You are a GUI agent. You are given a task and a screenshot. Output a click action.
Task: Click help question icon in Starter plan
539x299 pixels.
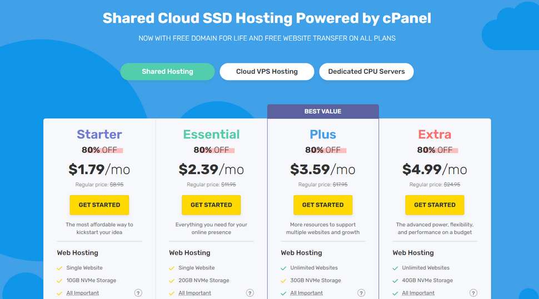[x=138, y=293]
